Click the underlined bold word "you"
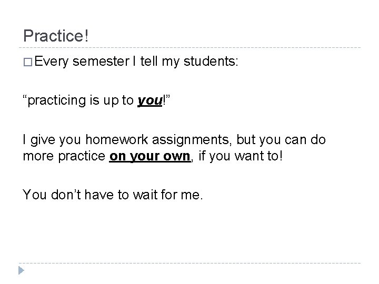This screenshot has height=284, width=379. 150,100
